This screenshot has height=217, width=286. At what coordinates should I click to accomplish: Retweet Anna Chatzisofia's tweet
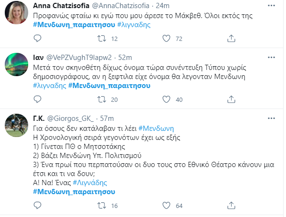[x=102, y=39]
